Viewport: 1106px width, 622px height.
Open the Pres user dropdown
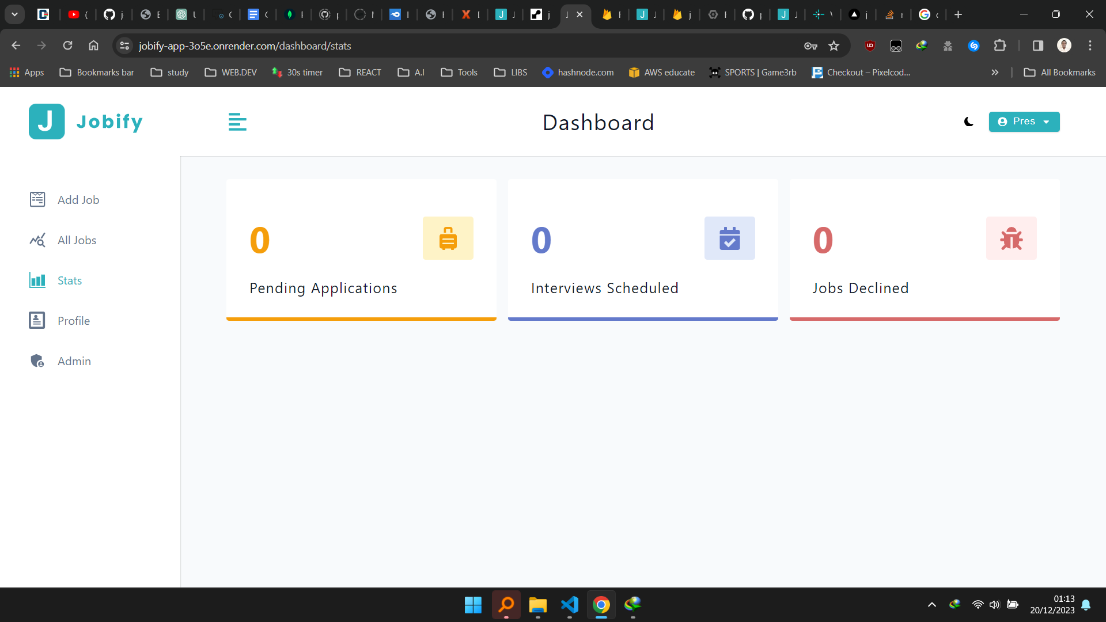point(1024,122)
